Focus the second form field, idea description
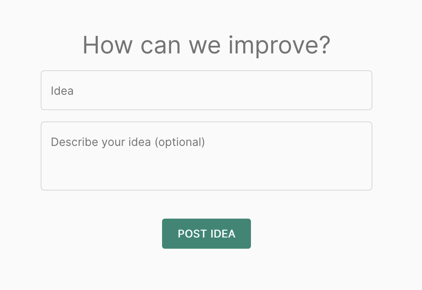The width and height of the screenshot is (422, 290). pyautogui.click(x=206, y=156)
